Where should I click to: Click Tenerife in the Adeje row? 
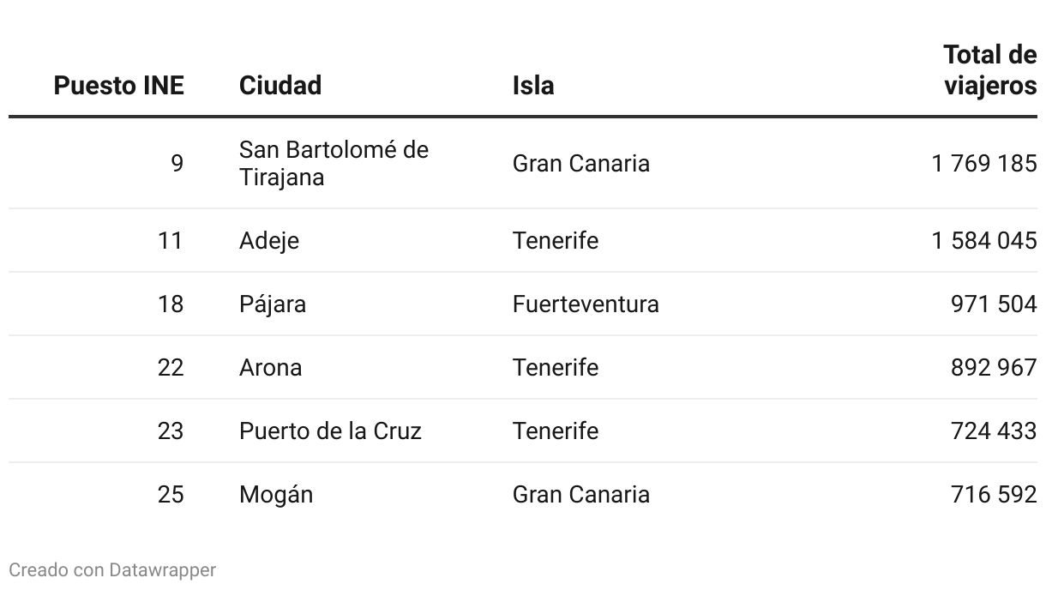(x=556, y=241)
